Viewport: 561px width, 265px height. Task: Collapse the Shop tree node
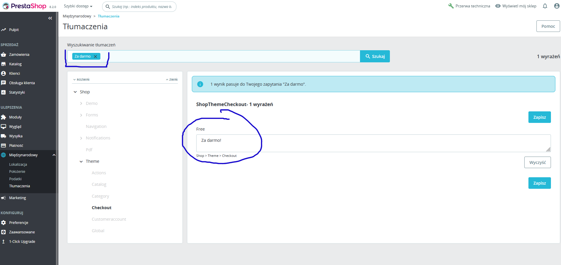[x=75, y=92]
